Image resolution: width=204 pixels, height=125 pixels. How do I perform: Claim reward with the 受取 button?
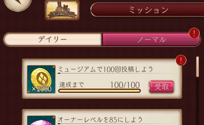(x=161, y=87)
